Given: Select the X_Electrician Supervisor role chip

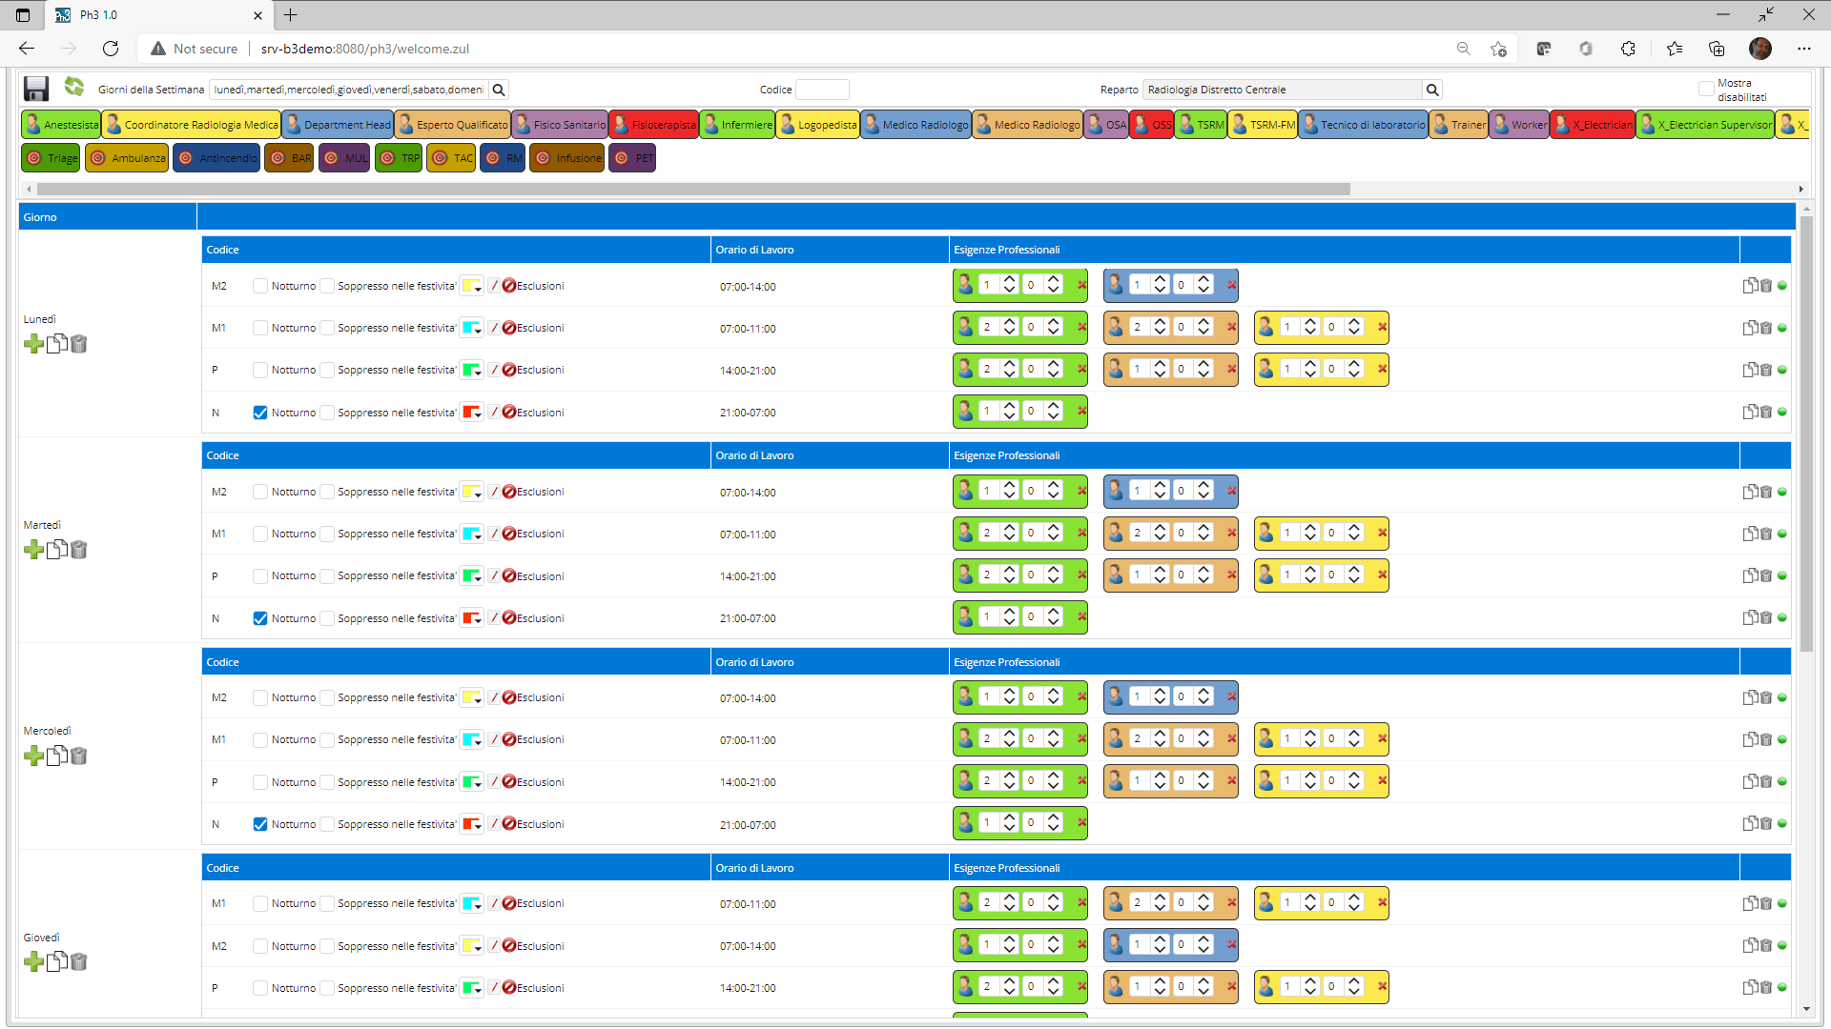Looking at the screenshot, I should tap(1705, 125).
